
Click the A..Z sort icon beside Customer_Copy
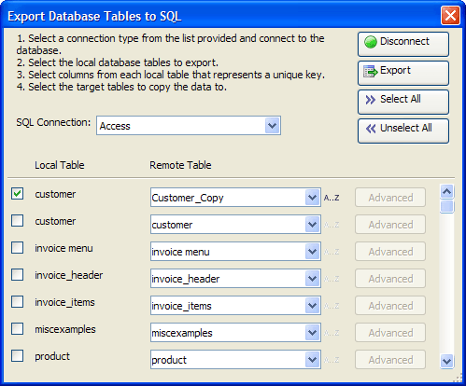click(x=332, y=198)
